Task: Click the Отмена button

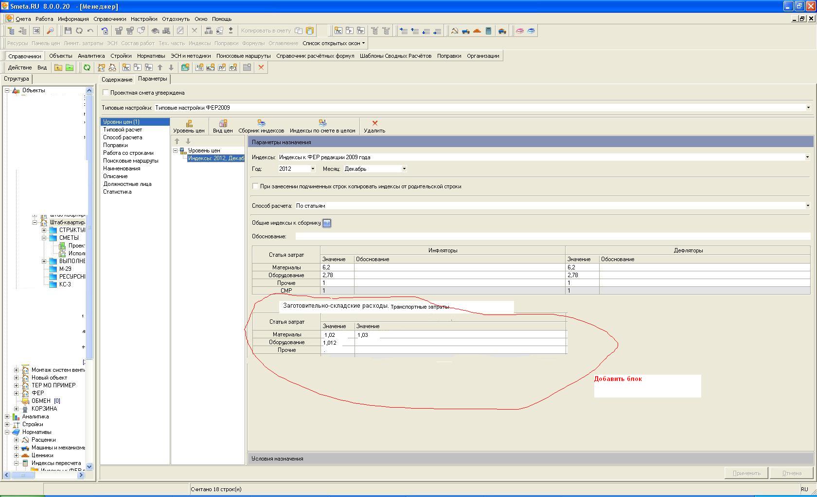Action: (792, 473)
